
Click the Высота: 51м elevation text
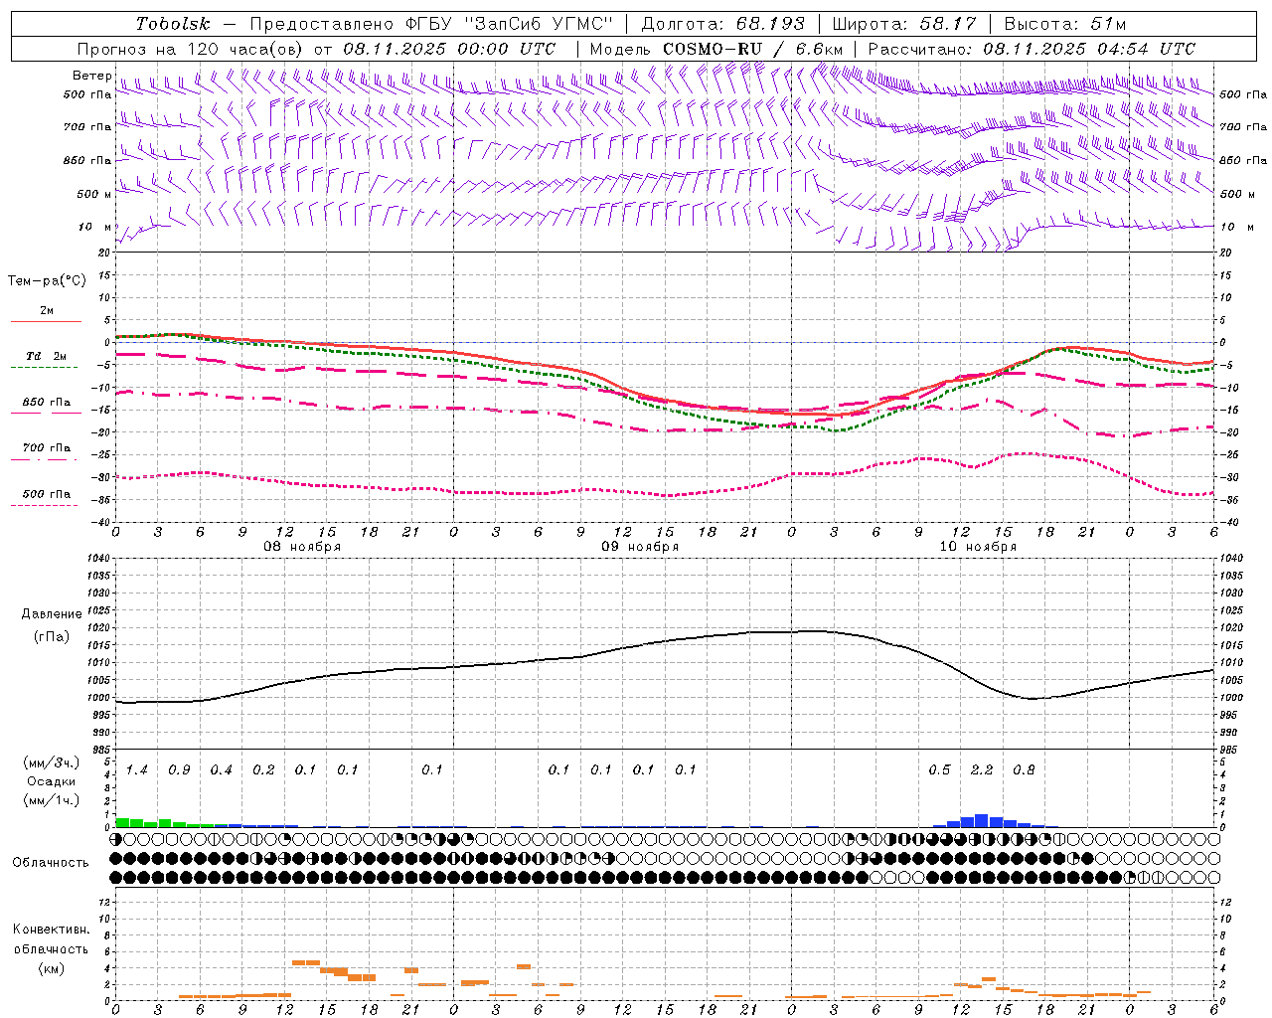pyautogui.click(x=1065, y=24)
